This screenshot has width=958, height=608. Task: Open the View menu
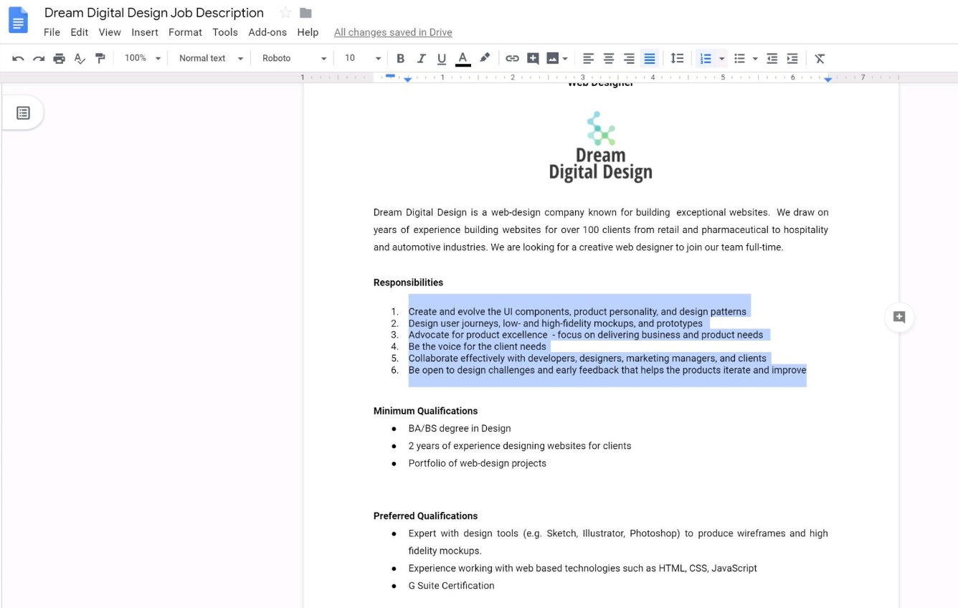pos(110,32)
